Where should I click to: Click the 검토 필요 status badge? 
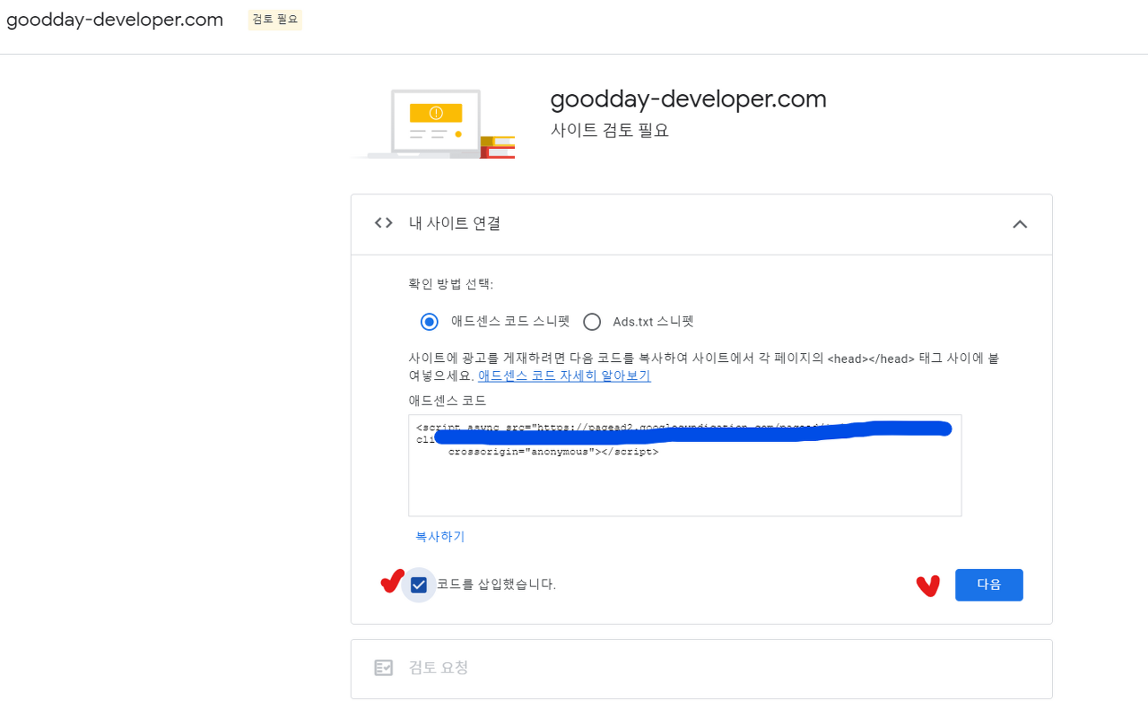tap(275, 20)
